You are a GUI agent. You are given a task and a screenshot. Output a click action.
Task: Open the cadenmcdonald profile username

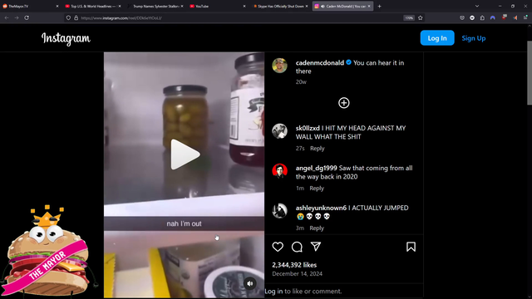tap(319, 63)
